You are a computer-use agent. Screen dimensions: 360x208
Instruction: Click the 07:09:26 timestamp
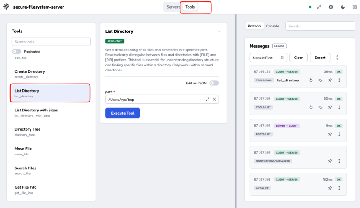pyautogui.click(x=262, y=72)
